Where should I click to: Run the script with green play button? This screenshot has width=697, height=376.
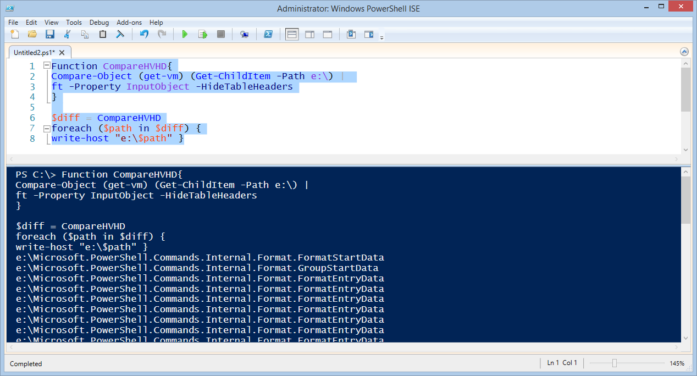tap(185, 34)
